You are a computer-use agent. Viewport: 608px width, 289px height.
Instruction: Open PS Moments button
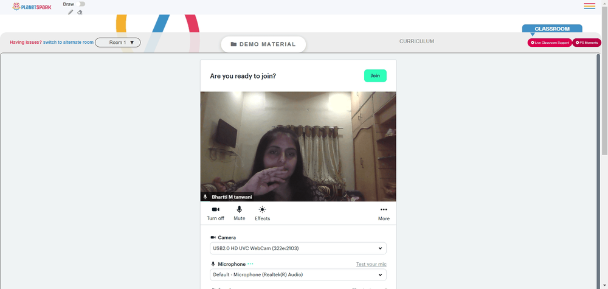tap(587, 42)
